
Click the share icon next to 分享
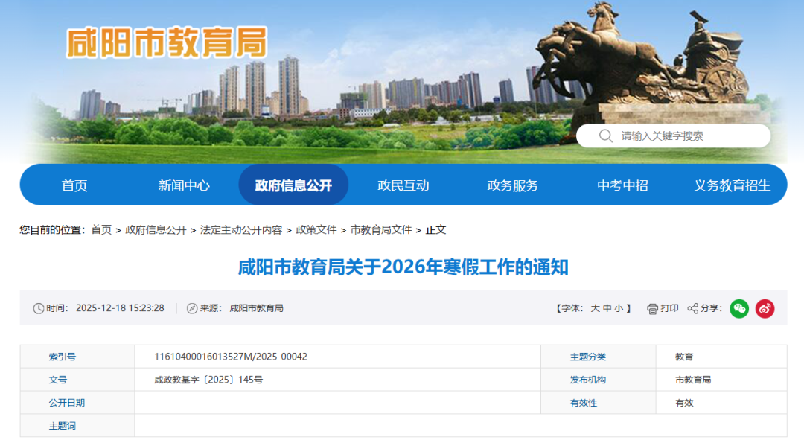click(x=692, y=308)
